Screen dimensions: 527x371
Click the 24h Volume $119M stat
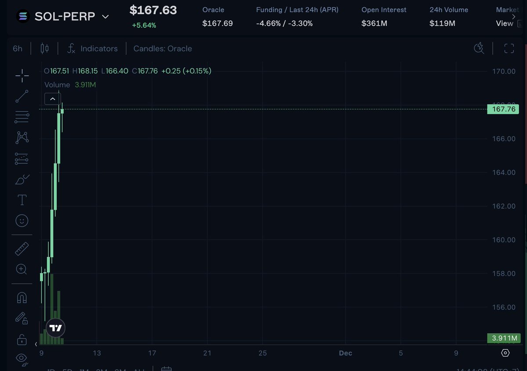pos(449,17)
